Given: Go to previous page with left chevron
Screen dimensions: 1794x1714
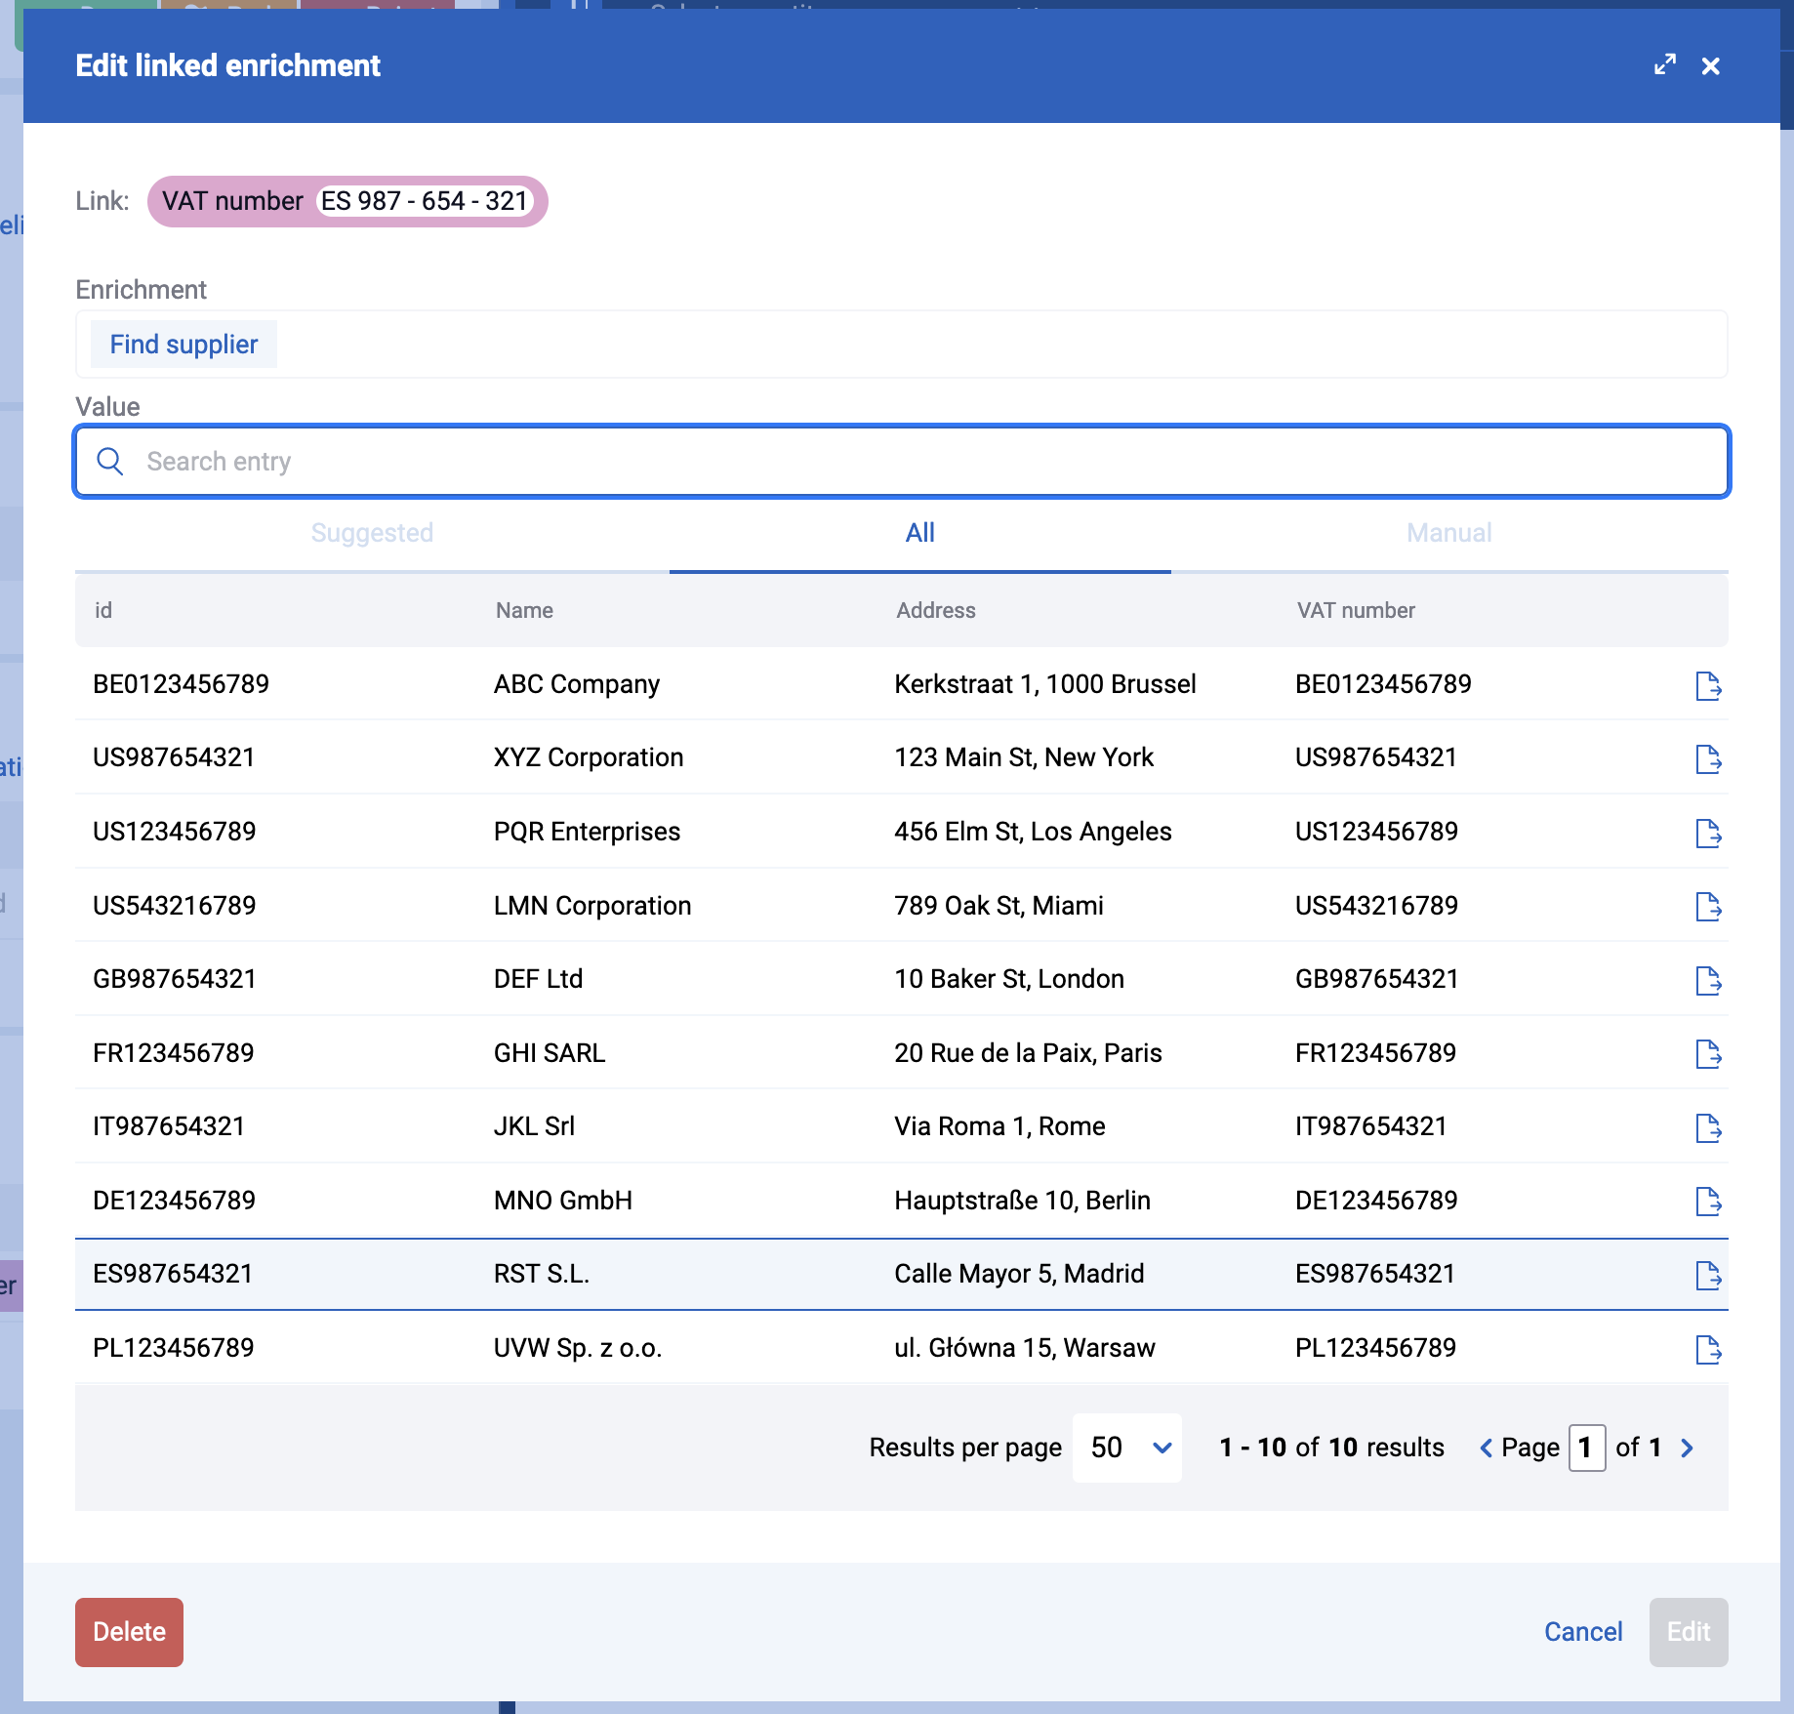Looking at the screenshot, I should tap(1486, 1448).
